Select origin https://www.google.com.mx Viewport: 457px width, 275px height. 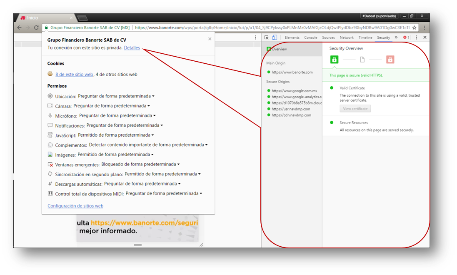294,91
